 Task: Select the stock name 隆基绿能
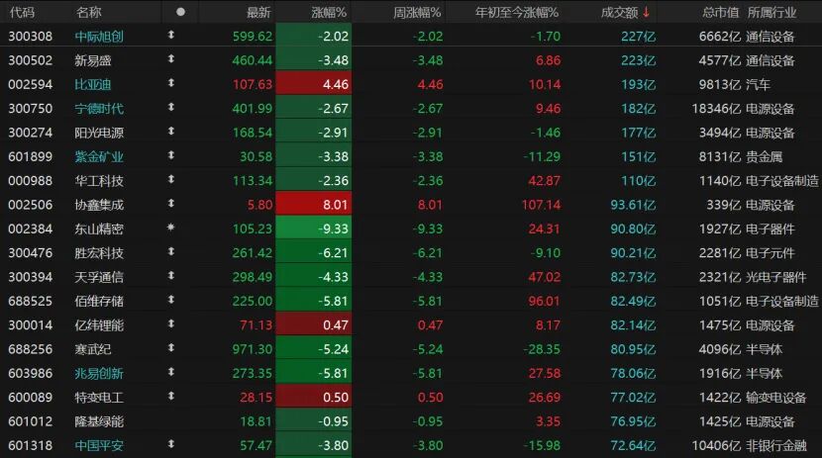[99, 421]
